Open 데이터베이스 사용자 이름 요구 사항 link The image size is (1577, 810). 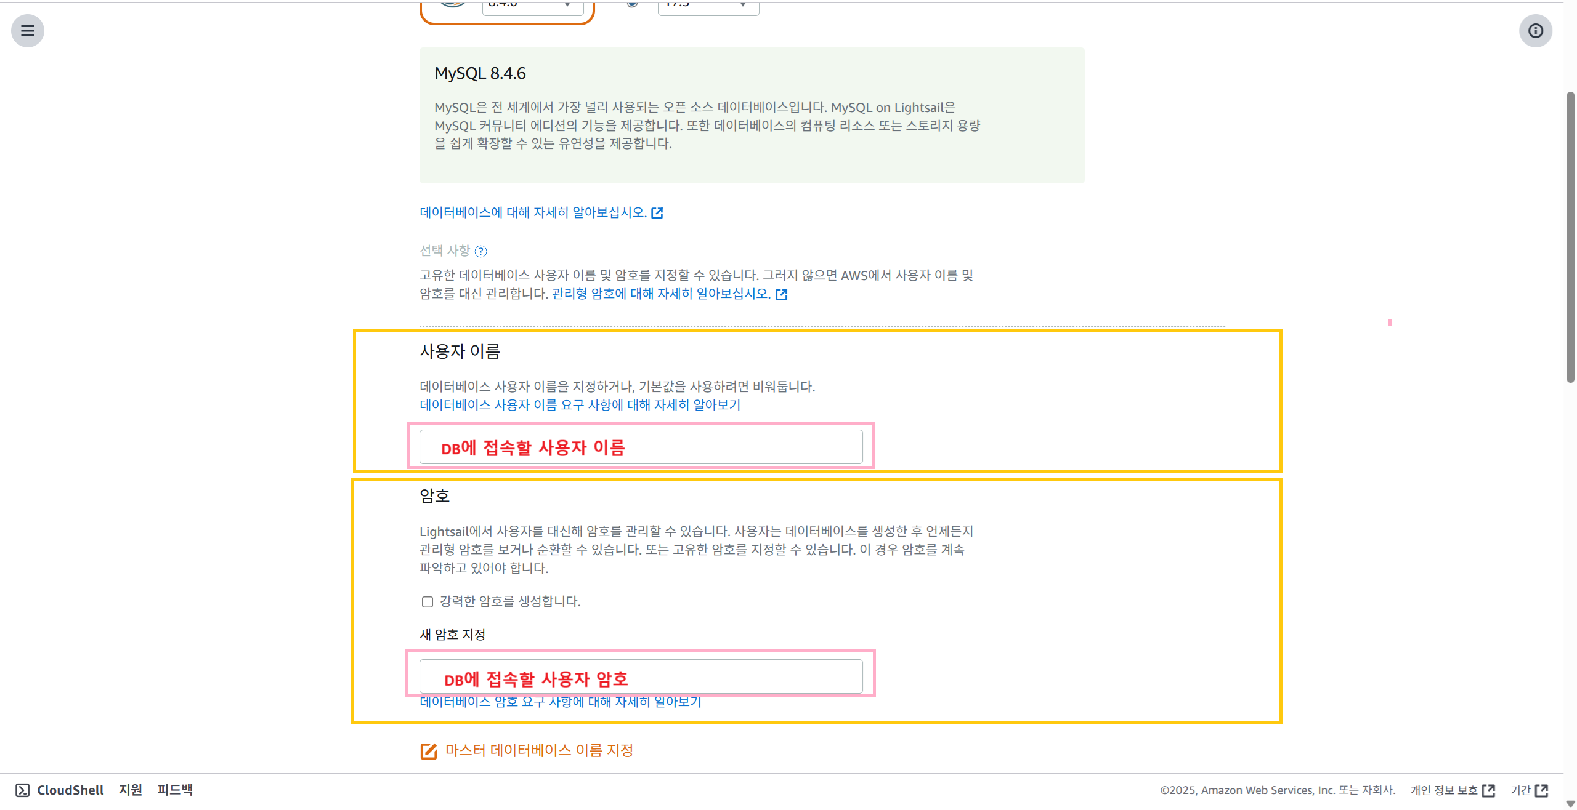point(580,405)
